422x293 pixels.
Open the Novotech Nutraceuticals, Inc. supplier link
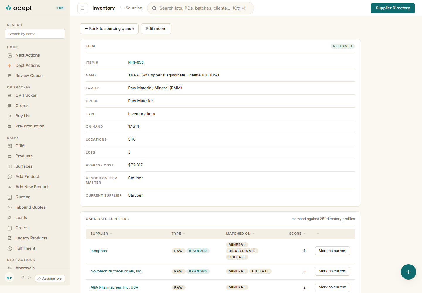(x=116, y=271)
